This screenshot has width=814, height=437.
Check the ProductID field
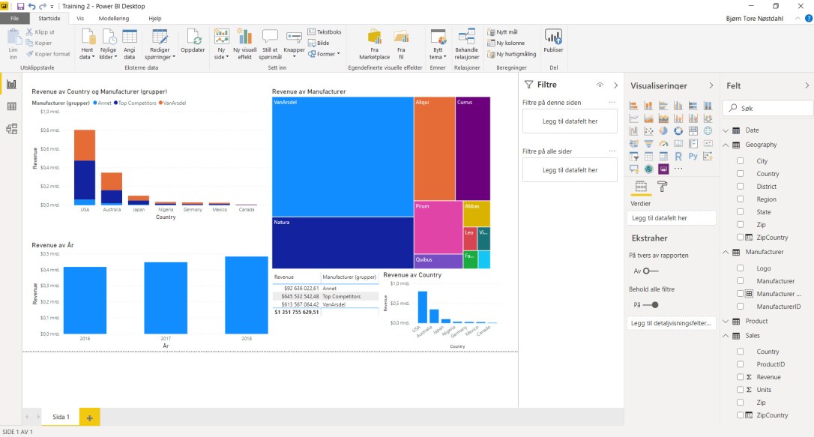point(741,364)
